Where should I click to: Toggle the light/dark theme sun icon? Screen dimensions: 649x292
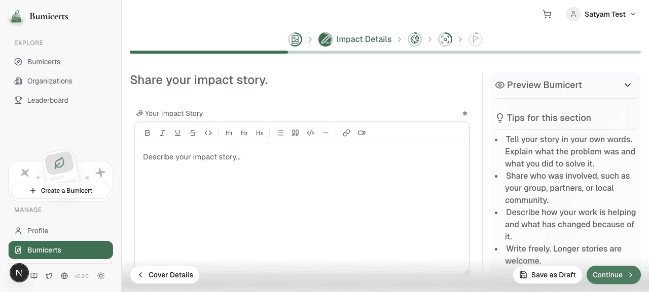tap(101, 276)
